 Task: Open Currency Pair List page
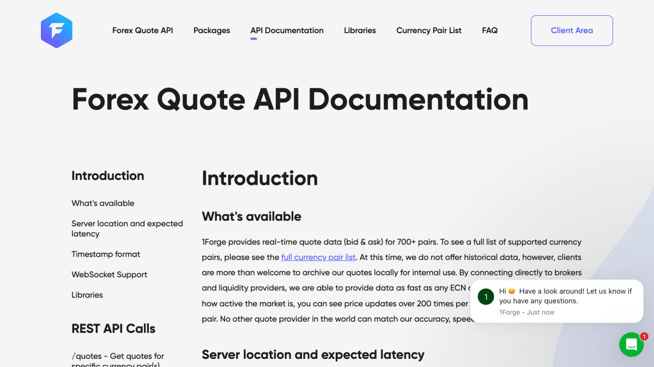(x=429, y=30)
